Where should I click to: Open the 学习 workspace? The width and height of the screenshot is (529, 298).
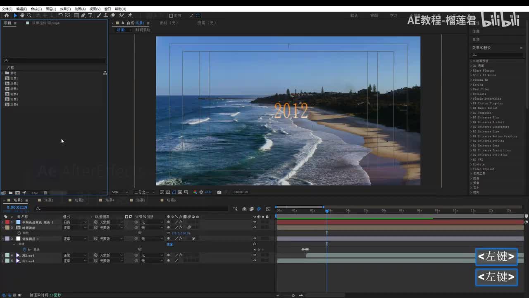click(x=393, y=15)
